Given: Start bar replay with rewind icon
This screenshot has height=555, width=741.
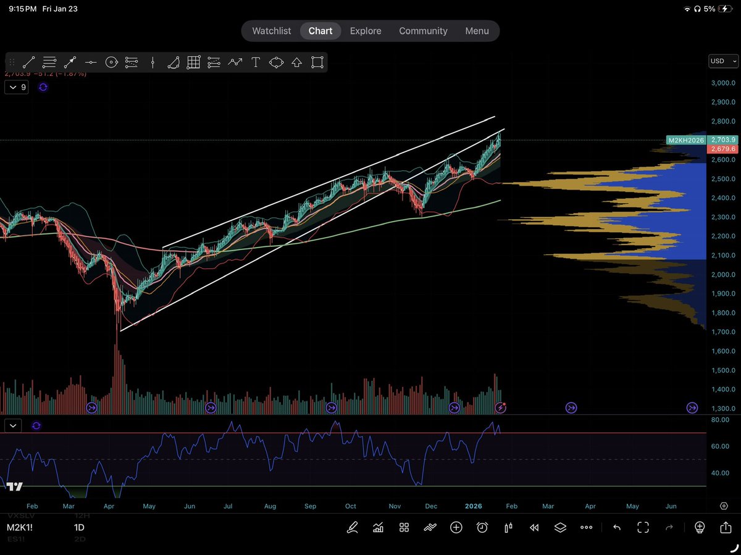Looking at the screenshot, I should pos(534,527).
